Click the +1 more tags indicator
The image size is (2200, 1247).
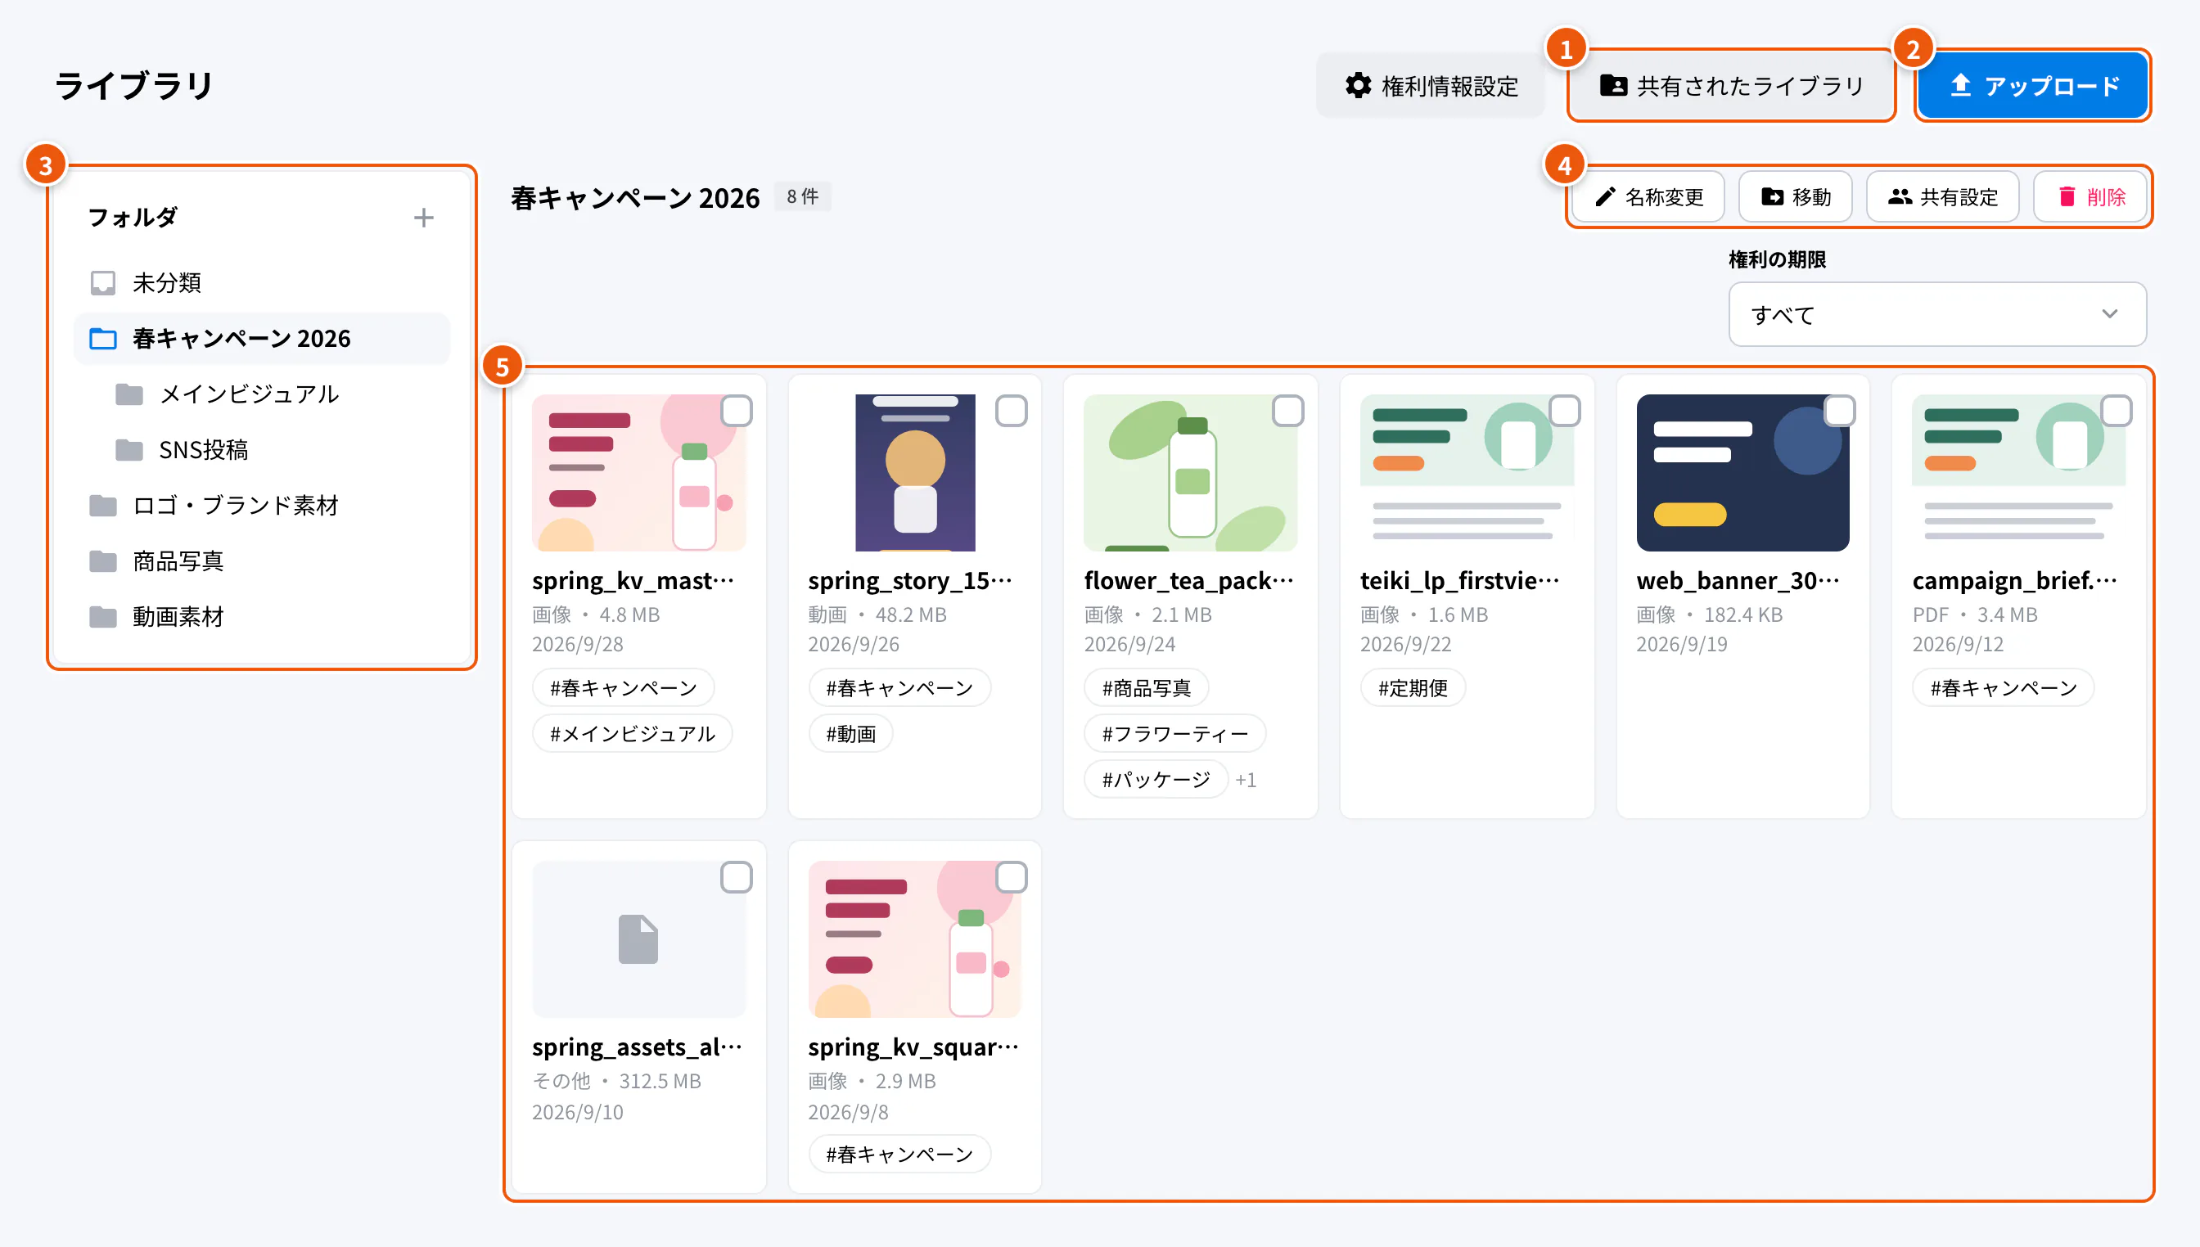point(1246,781)
